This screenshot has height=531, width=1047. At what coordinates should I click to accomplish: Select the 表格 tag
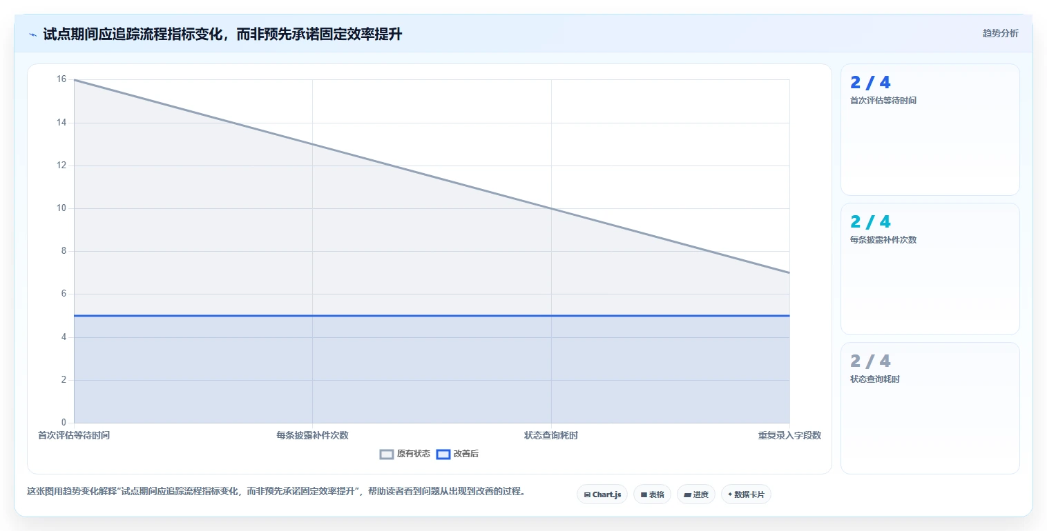click(x=652, y=494)
